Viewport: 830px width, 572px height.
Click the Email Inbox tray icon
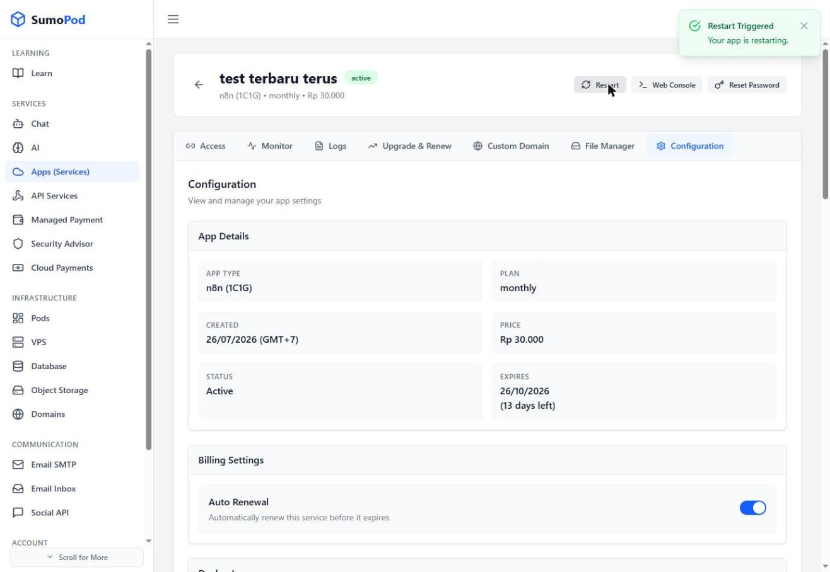point(18,488)
